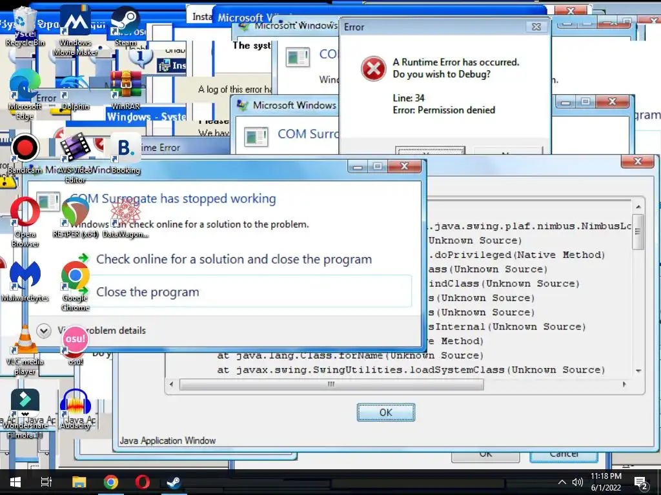Open the Windows Start button

coord(15,482)
